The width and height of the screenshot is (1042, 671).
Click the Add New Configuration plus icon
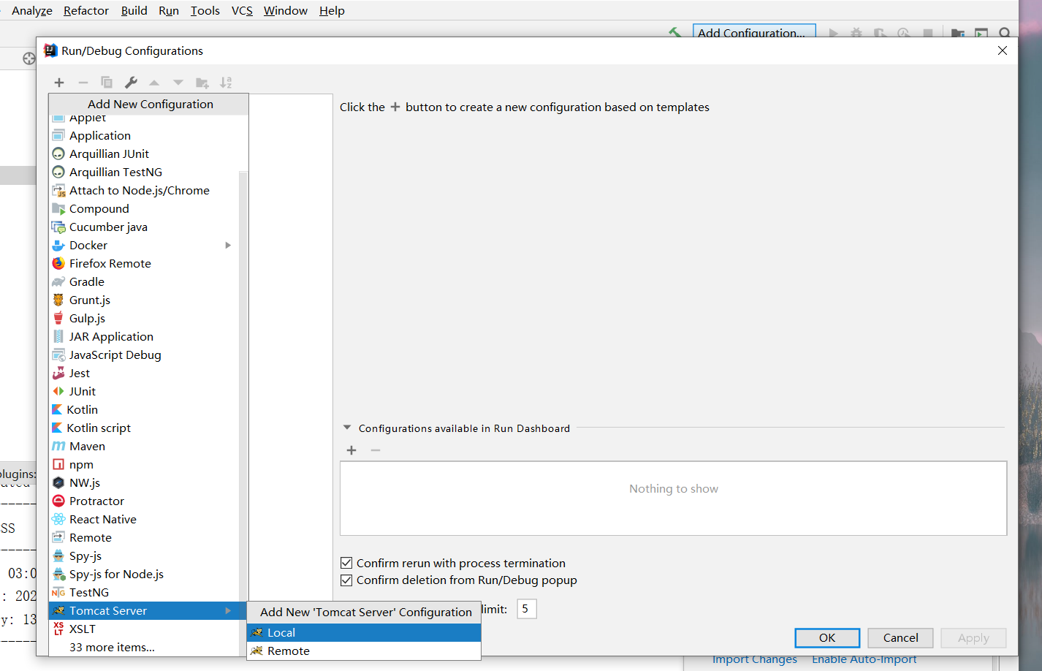click(x=59, y=83)
